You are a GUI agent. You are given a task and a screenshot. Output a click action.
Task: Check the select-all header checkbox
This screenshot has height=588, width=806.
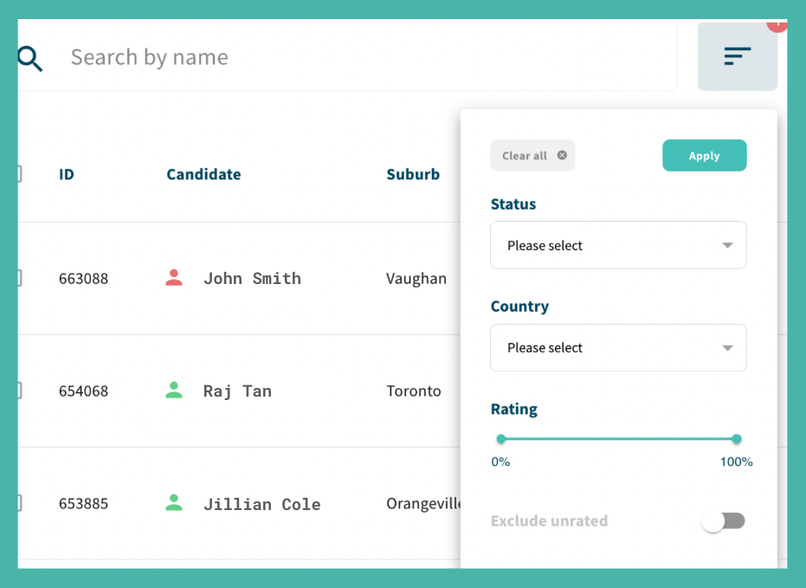coord(19,174)
